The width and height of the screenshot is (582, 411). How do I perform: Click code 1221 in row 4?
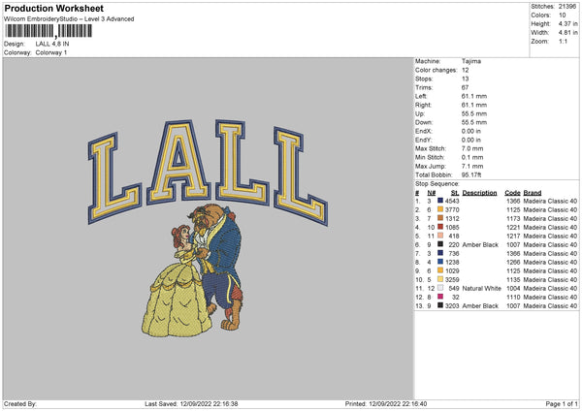pyautogui.click(x=513, y=227)
